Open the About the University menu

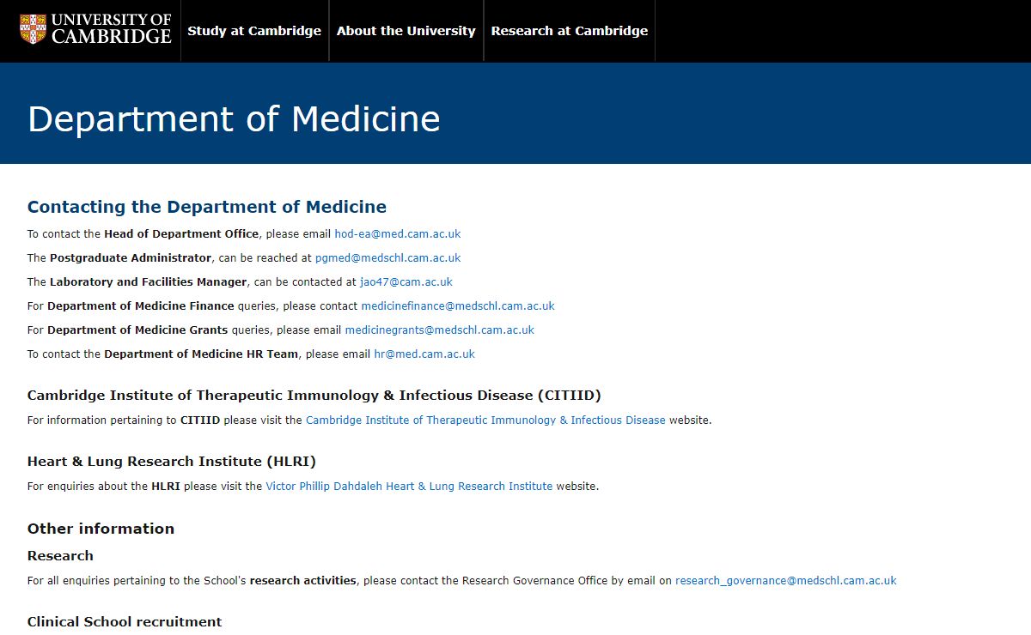[x=406, y=31]
